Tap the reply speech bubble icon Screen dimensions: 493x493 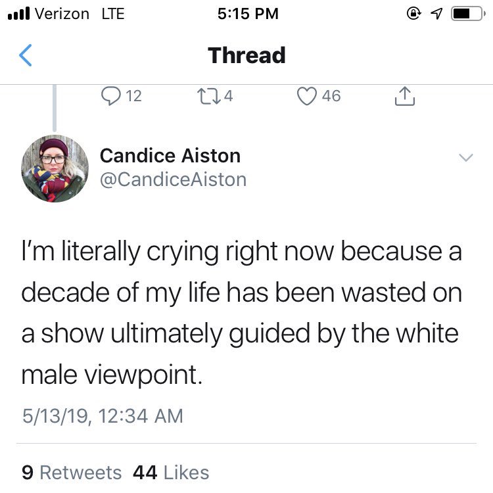[x=110, y=95]
